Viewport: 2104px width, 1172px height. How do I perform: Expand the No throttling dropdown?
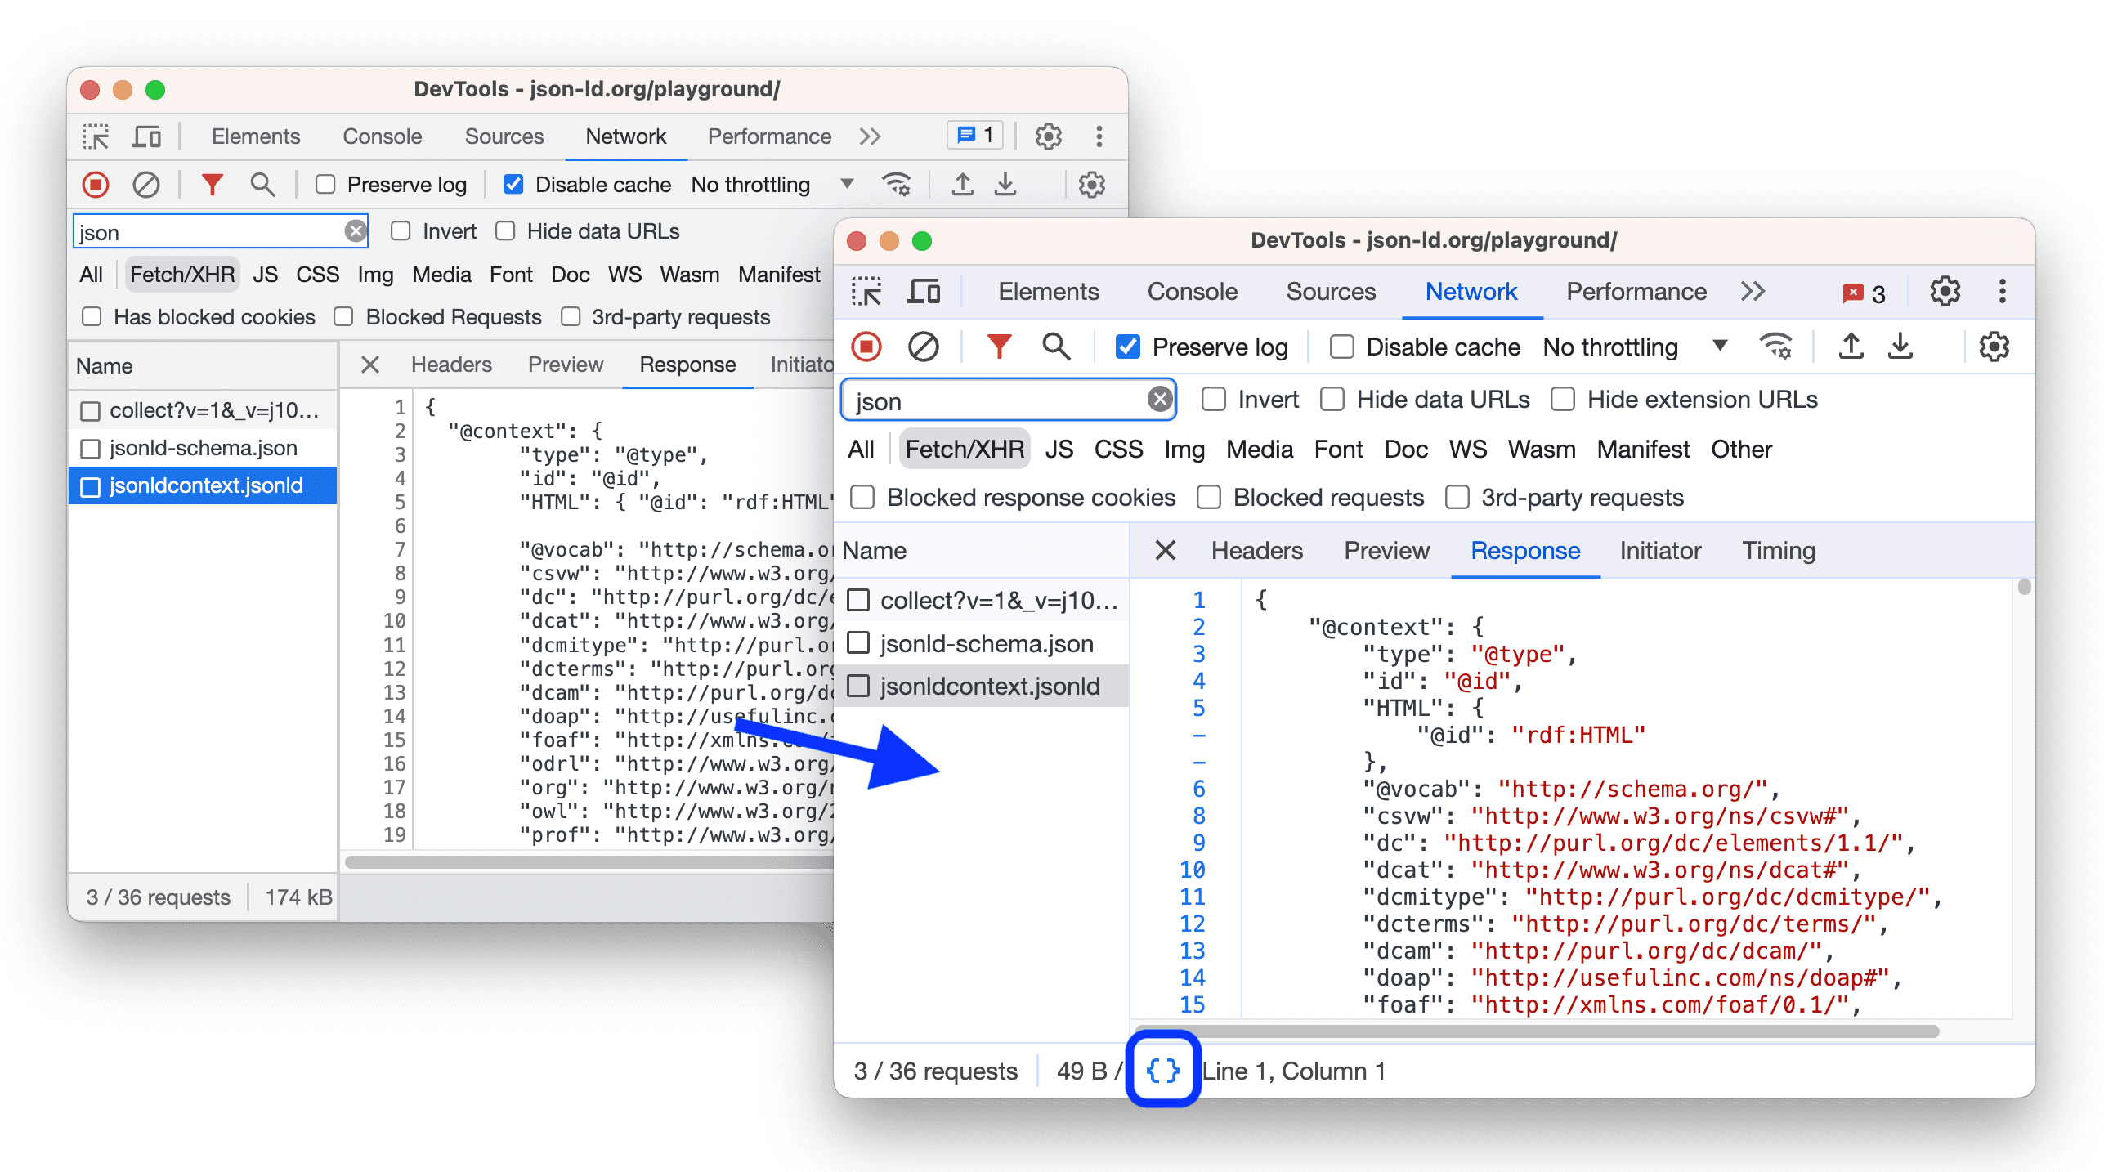coord(1720,349)
